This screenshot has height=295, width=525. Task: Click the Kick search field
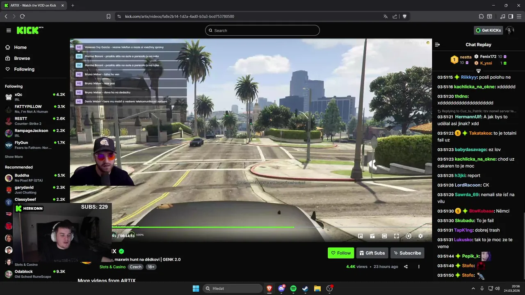[262, 30]
